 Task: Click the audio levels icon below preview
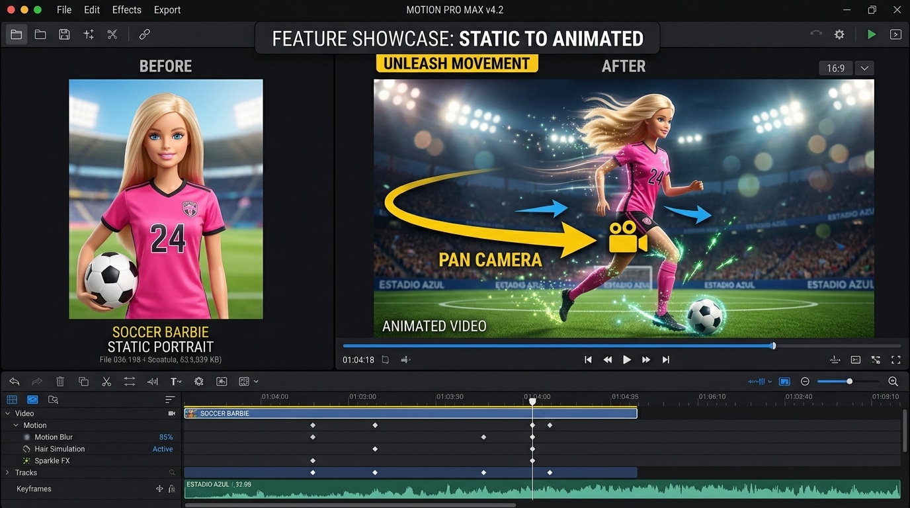click(835, 360)
